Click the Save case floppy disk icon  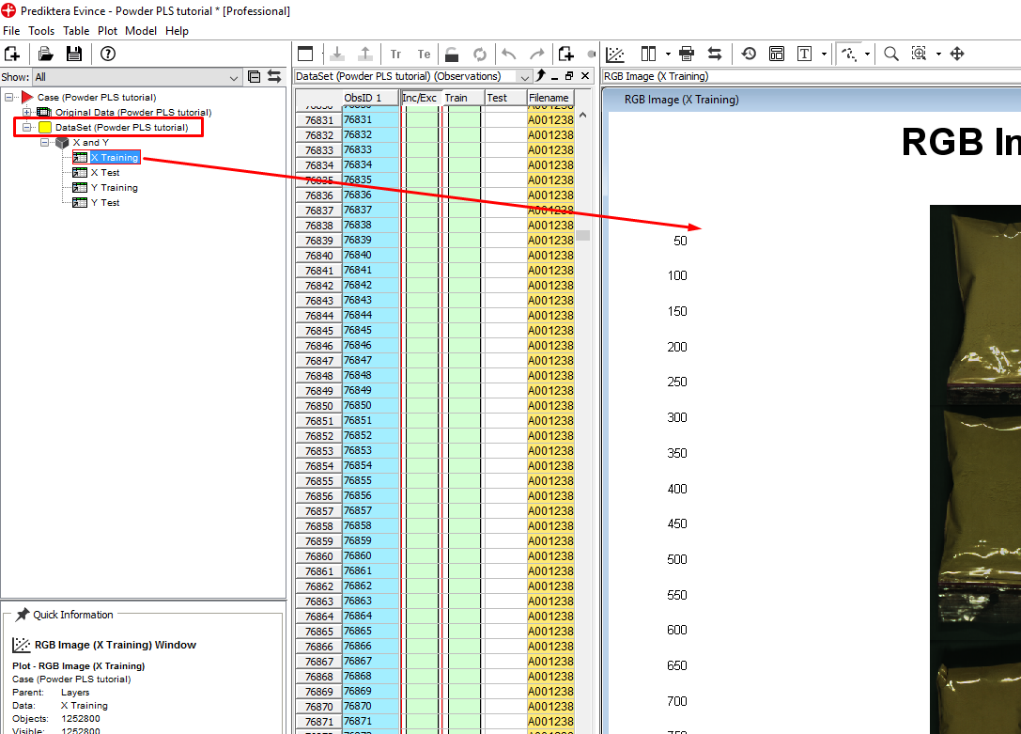click(73, 55)
